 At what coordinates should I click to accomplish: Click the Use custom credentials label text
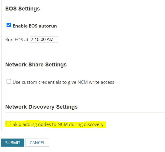click(x=63, y=82)
